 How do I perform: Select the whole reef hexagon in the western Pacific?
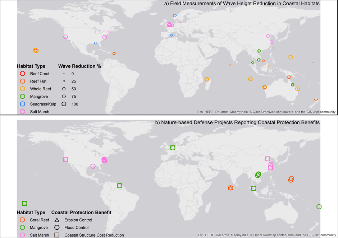tap(291, 57)
